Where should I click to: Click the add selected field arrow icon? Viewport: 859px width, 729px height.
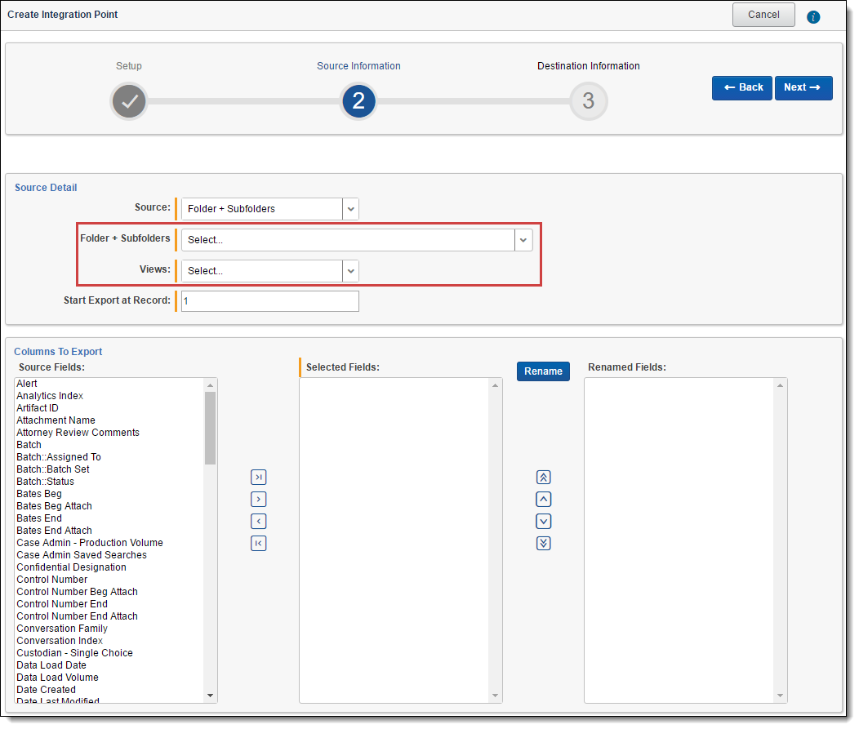(x=259, y=500)
